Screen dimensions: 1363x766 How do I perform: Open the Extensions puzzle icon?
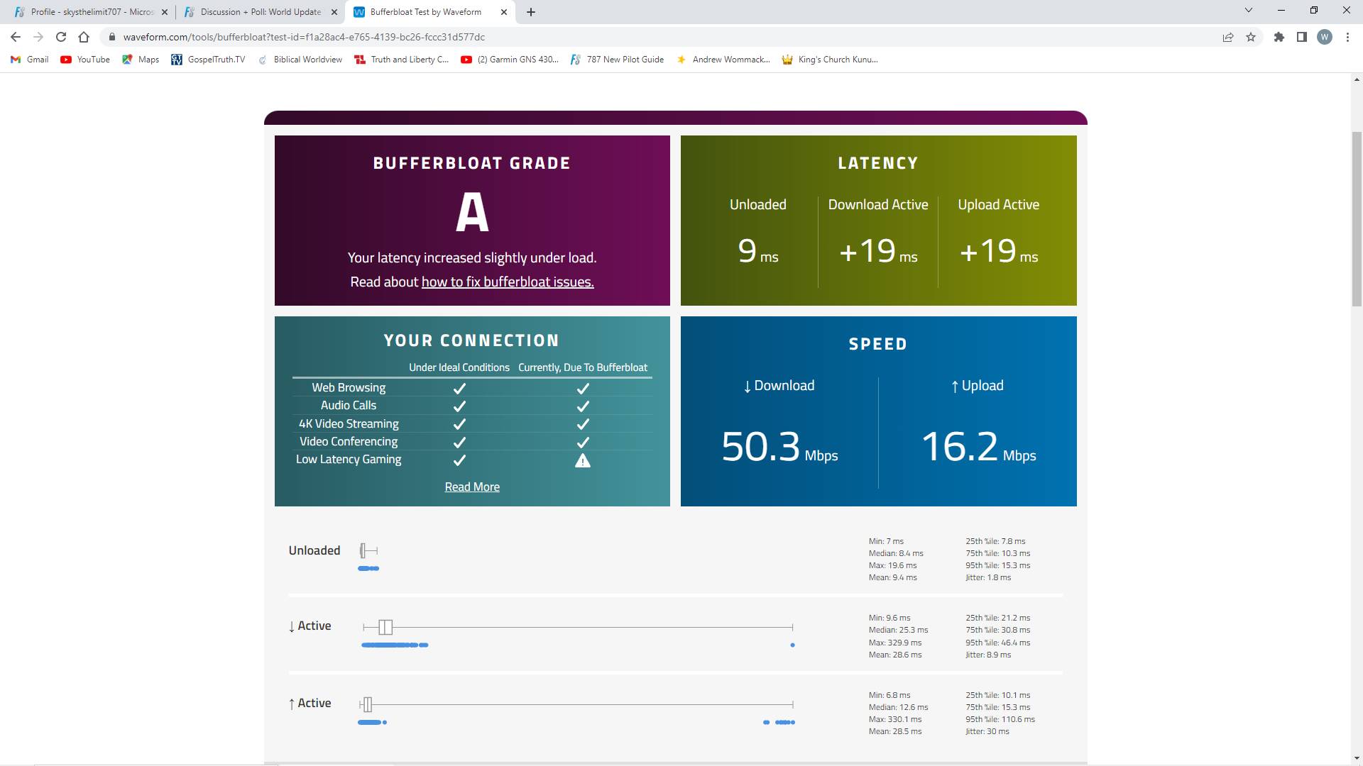1279,37
